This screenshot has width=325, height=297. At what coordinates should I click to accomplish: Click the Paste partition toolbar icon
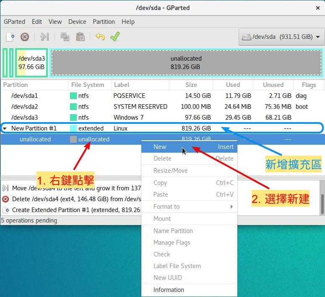pos(80,37)
